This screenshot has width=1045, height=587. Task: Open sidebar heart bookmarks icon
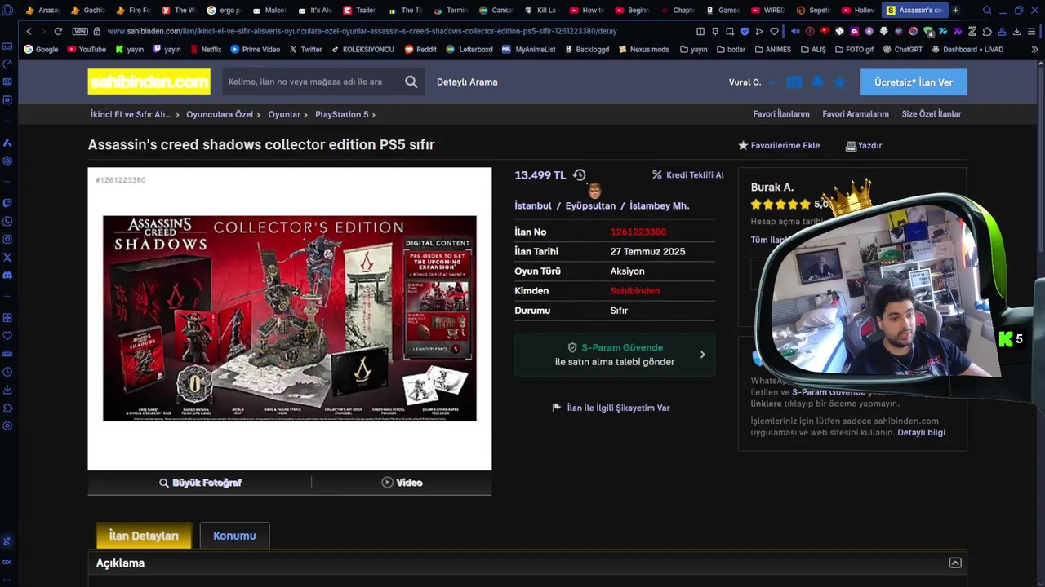7,336
